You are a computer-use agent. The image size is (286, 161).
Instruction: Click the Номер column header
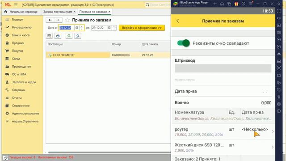[x=125, y=46]
